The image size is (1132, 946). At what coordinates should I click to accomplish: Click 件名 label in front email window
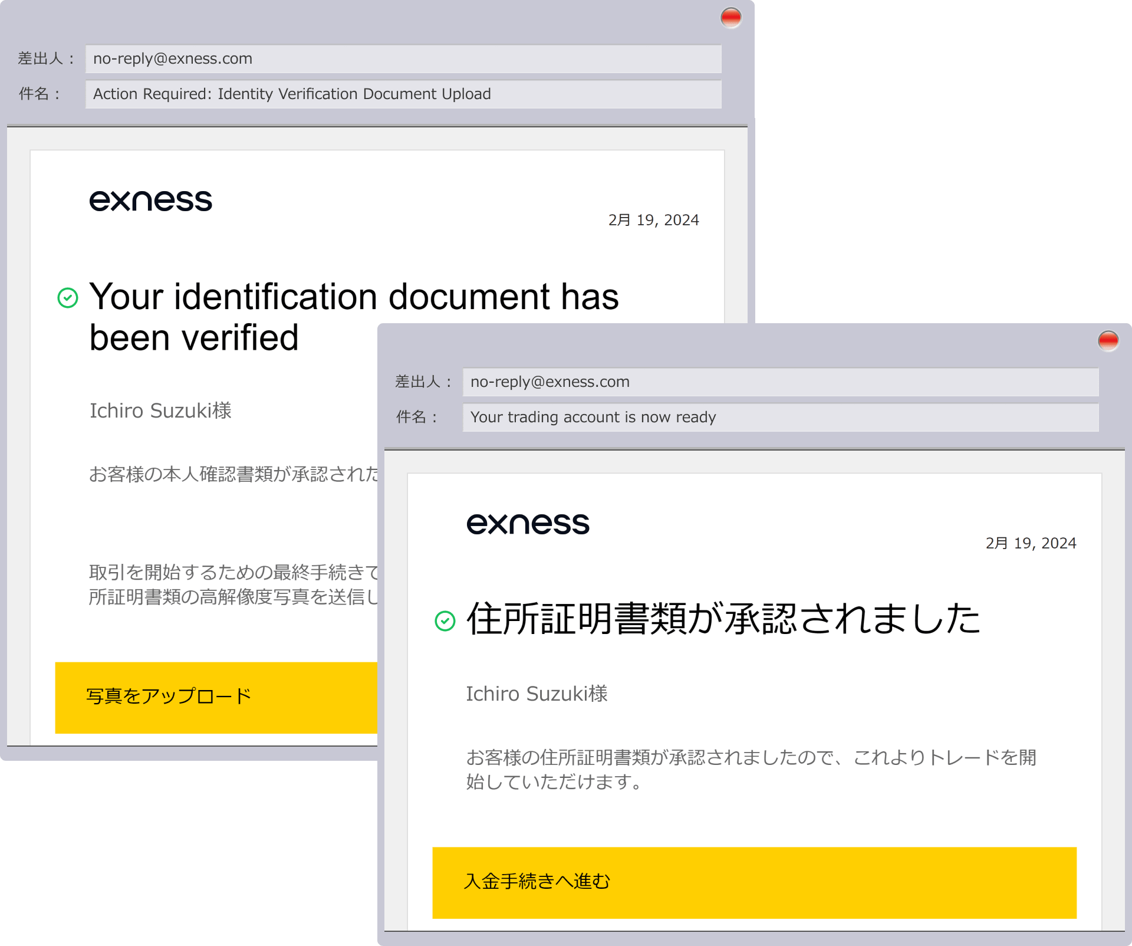[x=417, y=418]
